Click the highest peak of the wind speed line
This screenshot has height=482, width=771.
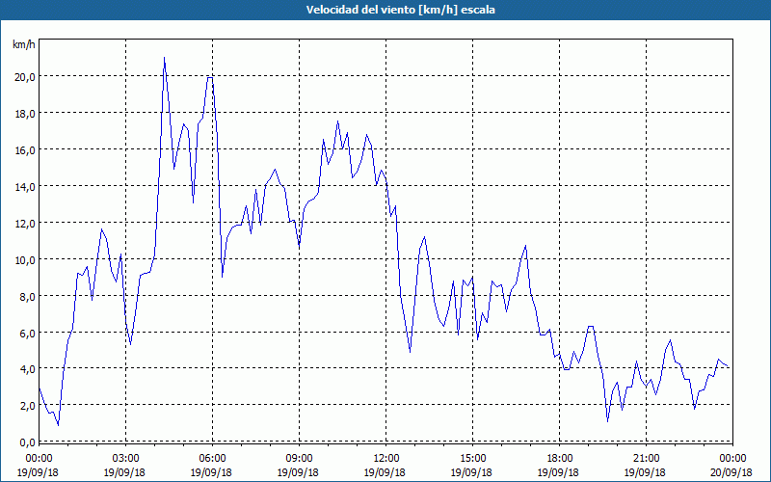click(164, 58)
